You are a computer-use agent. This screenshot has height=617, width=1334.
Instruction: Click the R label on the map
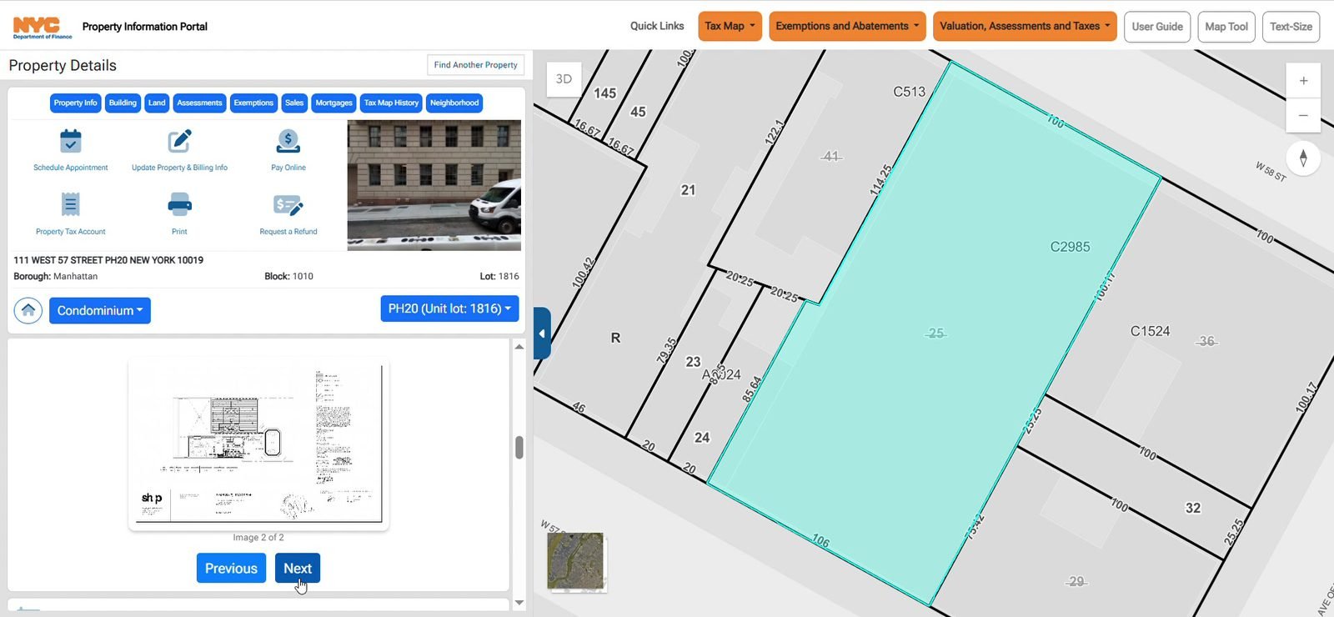tap(615, 338)
